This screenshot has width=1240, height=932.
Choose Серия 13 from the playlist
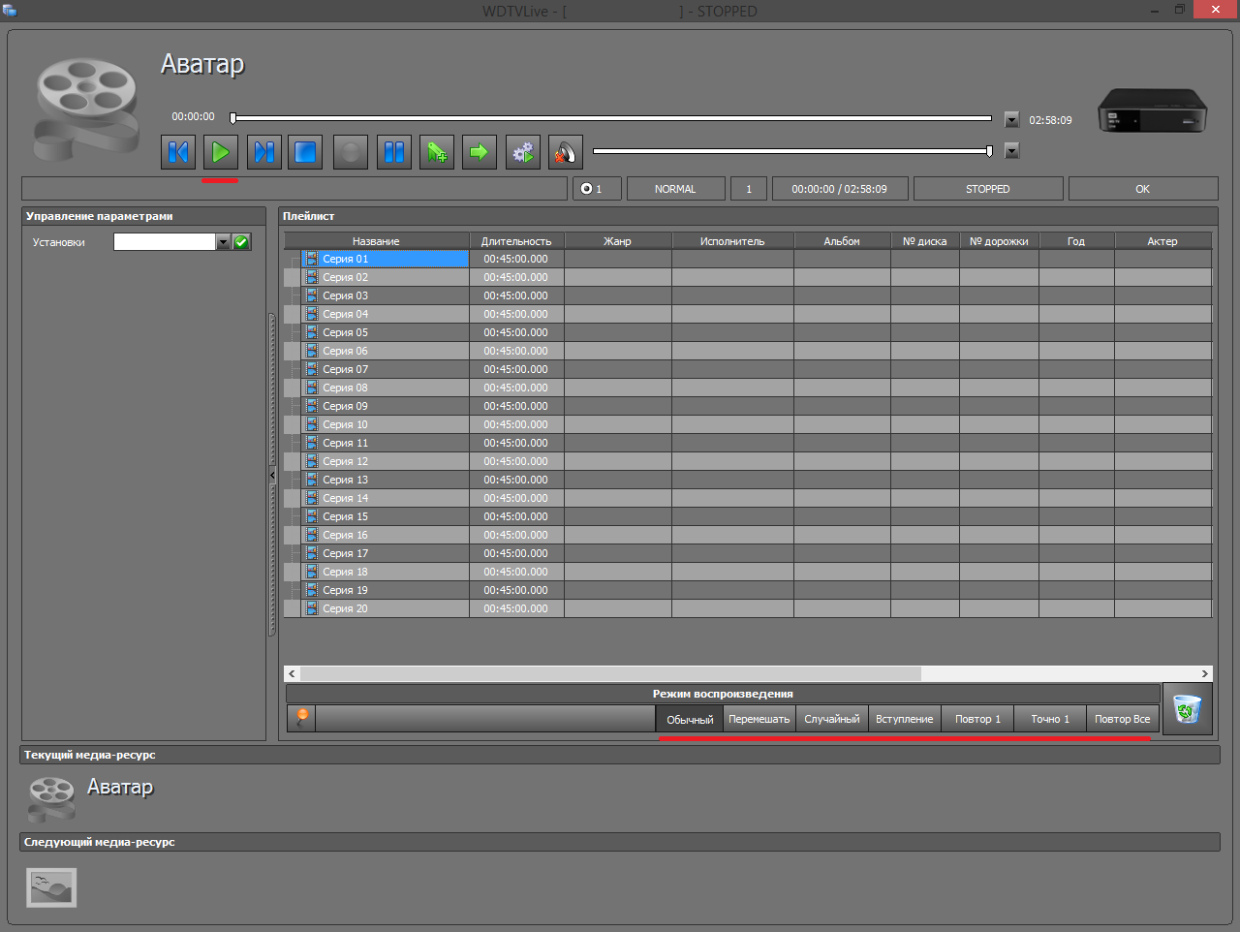point(748,480)
